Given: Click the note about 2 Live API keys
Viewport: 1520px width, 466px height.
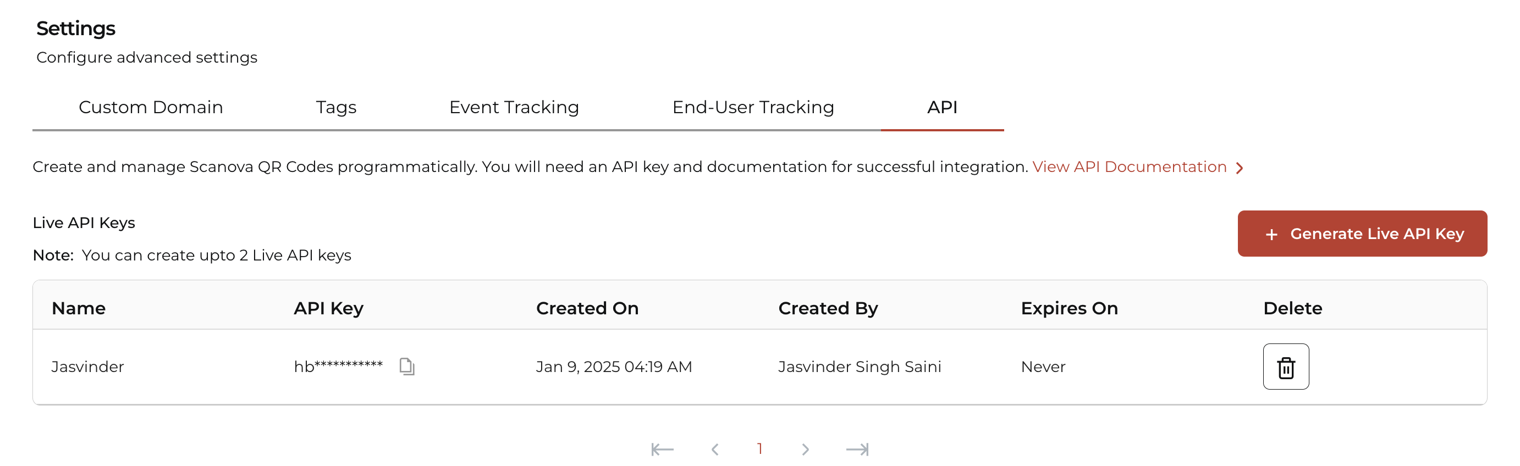Looking at the screenshot, I should click(x=192, y=256).
